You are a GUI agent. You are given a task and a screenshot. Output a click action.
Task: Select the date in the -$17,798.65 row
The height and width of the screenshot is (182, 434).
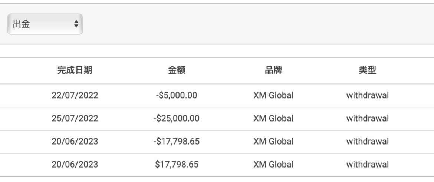click(x=75, y=141)
